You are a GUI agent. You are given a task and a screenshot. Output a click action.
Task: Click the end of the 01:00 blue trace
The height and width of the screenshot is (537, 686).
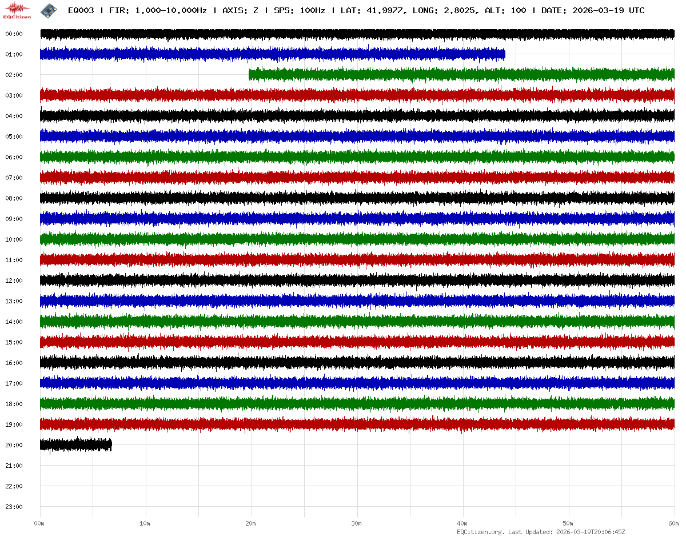pos(504,54)
